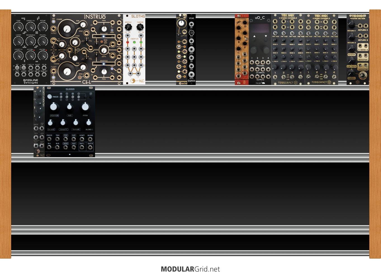Click the Instruo Cs-L bottom COARSE knob

point(67,71)
